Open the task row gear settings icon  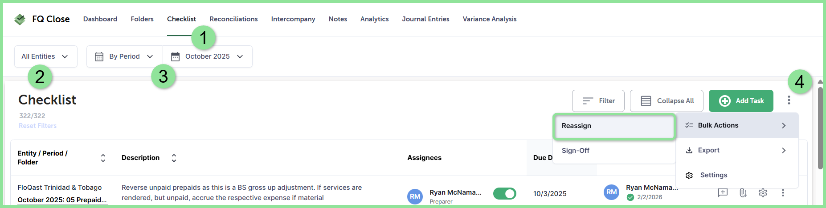(763, 192)
